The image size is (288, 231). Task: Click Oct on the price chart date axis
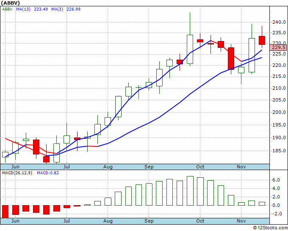[x=200, y=167]
